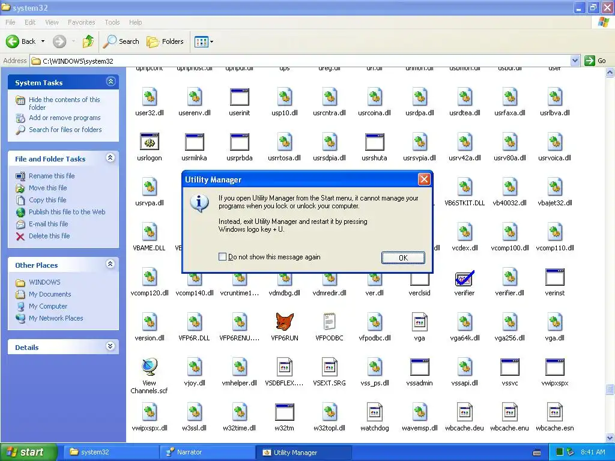Select the version.dll file icon
Viewport: 615px width, 461px height.
point(150,322)
